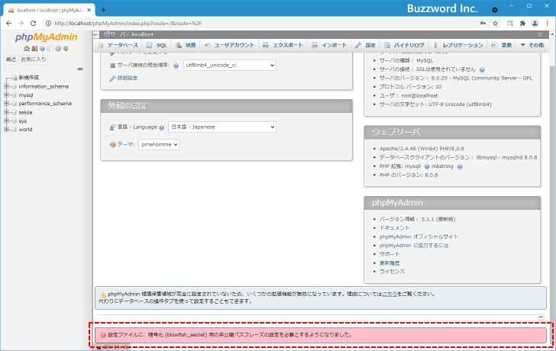556x351 pixels.
Task: Expand the sakila database node
Action: (6, 112)
